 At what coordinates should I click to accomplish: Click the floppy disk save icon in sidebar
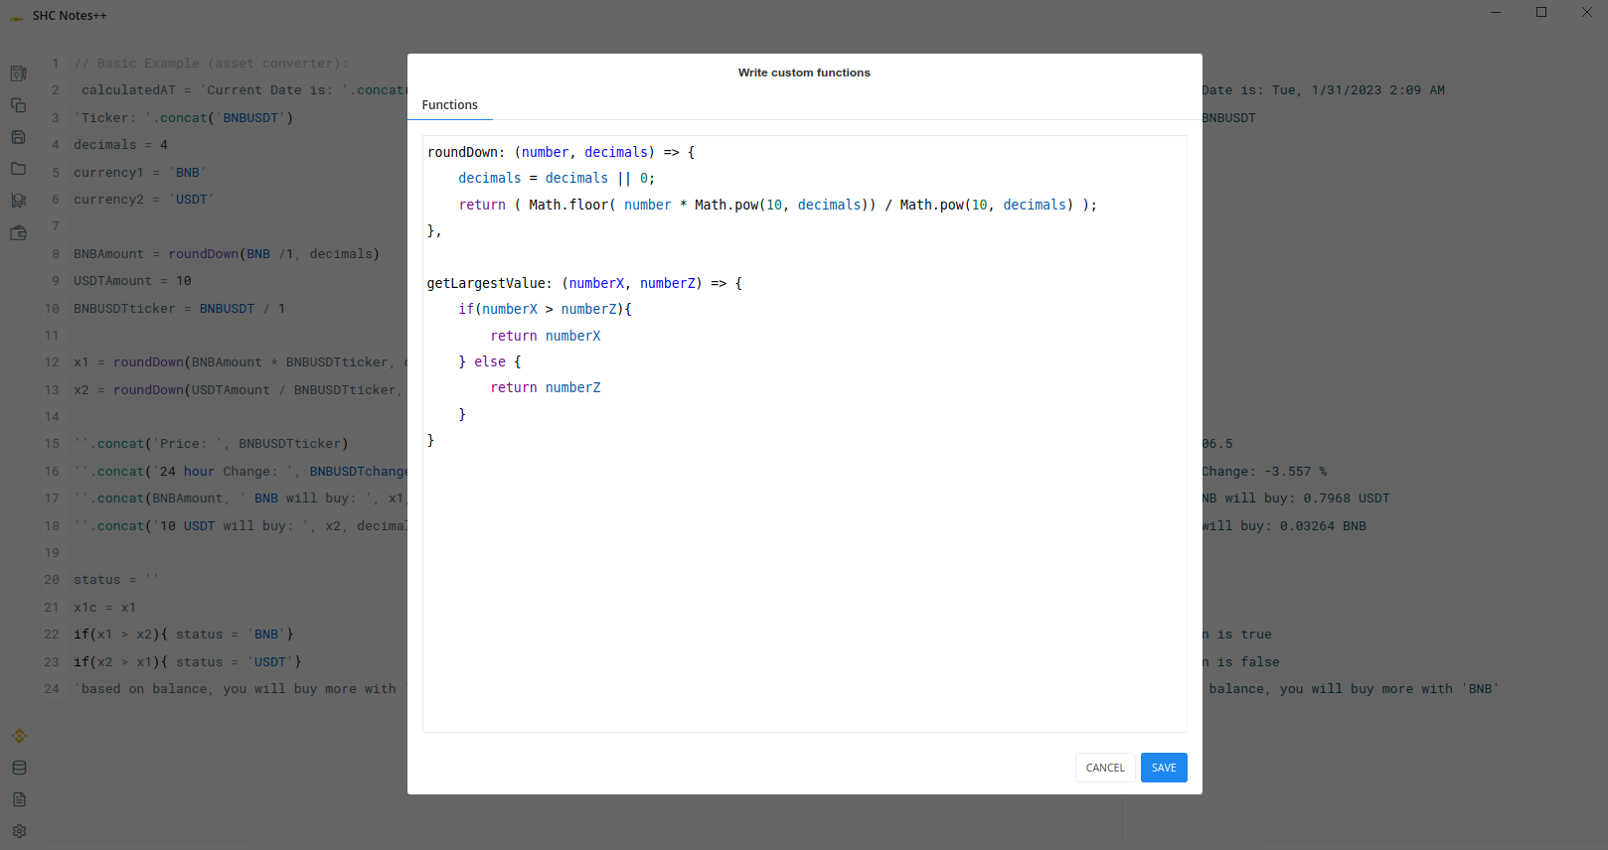click(x=18, y=137)
